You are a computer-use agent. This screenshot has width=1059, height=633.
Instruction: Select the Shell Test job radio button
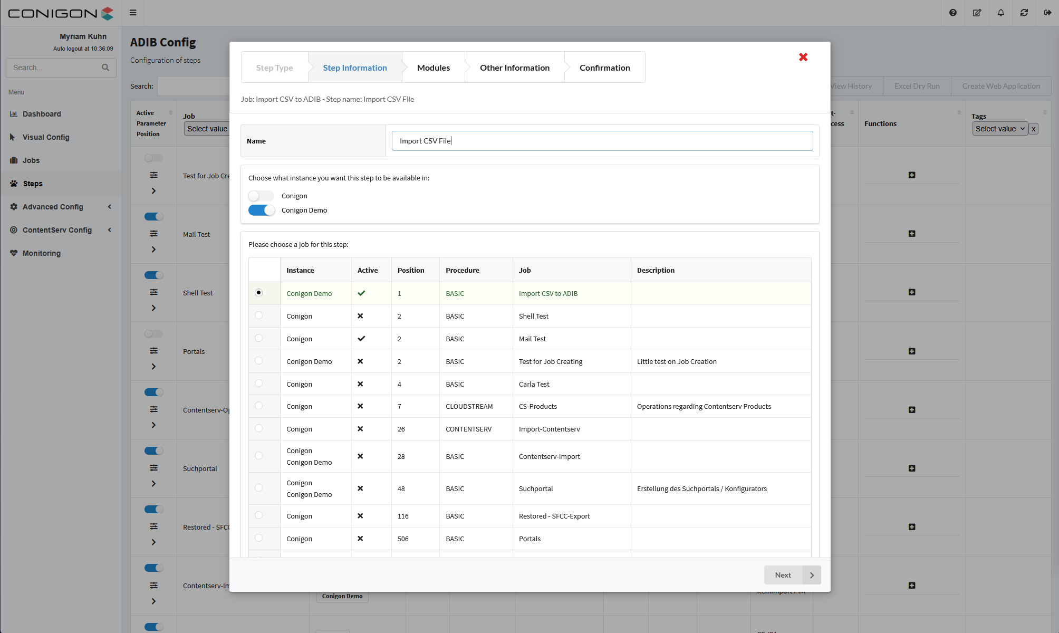click(258, 315)
